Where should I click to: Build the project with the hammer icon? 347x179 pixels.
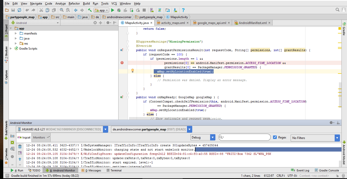(x=90, y=10)
